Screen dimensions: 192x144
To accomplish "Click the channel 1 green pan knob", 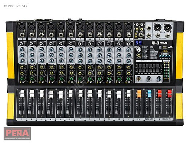I will pos(22,79).
